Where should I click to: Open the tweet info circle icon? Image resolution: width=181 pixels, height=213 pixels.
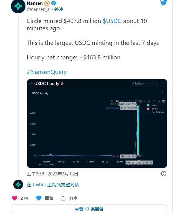(x=164, y=174)
